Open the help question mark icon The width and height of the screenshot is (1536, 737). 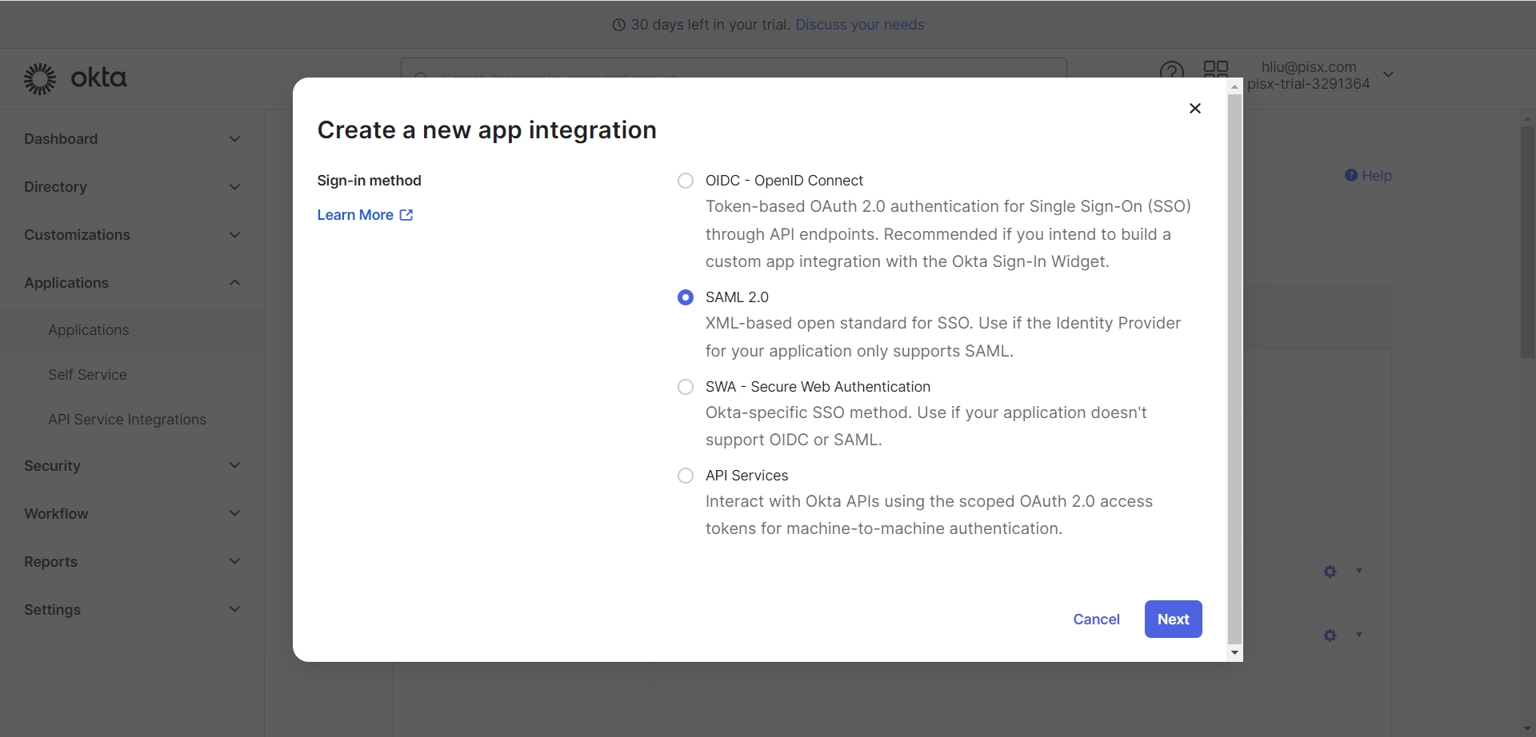point(1171,73)
